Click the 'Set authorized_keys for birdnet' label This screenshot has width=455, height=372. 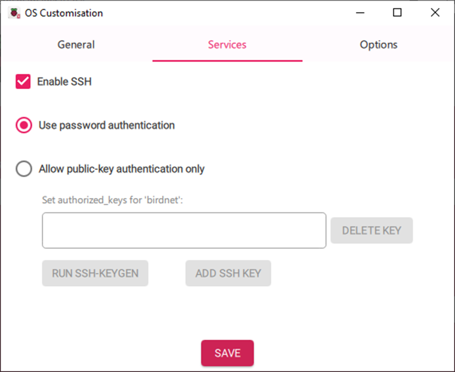click(113, 200)
